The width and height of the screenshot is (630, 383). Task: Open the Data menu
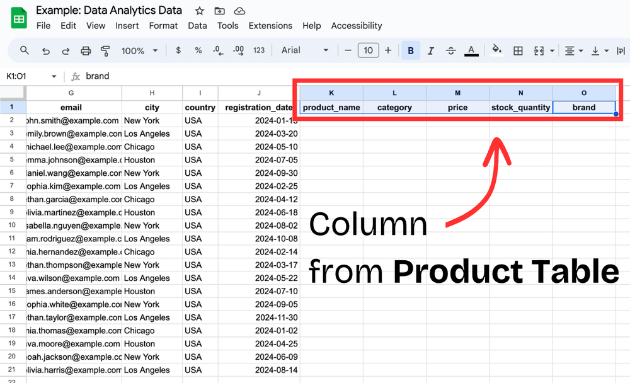pos(197,25)
